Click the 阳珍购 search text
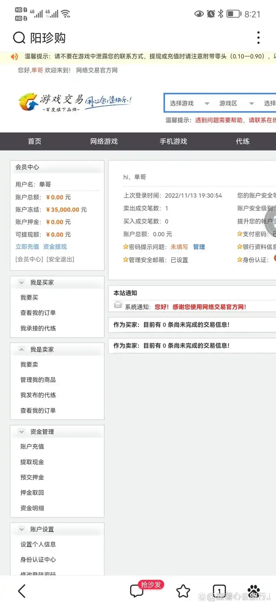This screenshot has width=276, height=607. pyautogui.click(x=48, y=38)
